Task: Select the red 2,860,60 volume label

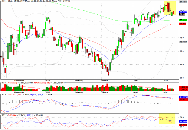Action: 183,89
